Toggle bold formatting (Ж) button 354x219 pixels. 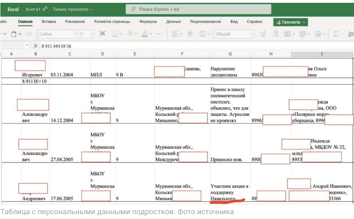[x=102, y=34]
